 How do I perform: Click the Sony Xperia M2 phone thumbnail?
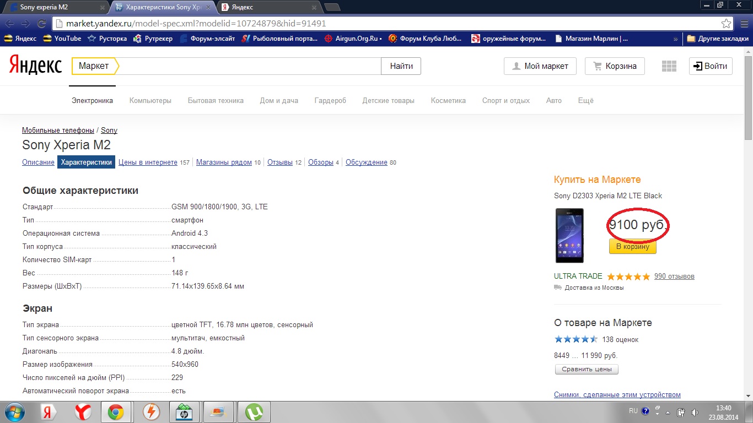pyautogui.click(x=569, y=235)
